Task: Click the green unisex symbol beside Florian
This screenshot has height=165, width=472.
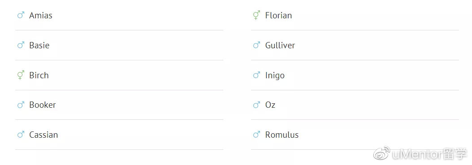Action: pyautogui.click(x=256, y=15)
